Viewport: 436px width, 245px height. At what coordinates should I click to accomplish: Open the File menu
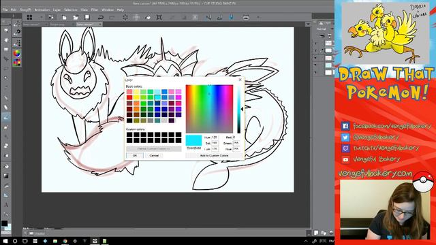[x=5, y=10]
